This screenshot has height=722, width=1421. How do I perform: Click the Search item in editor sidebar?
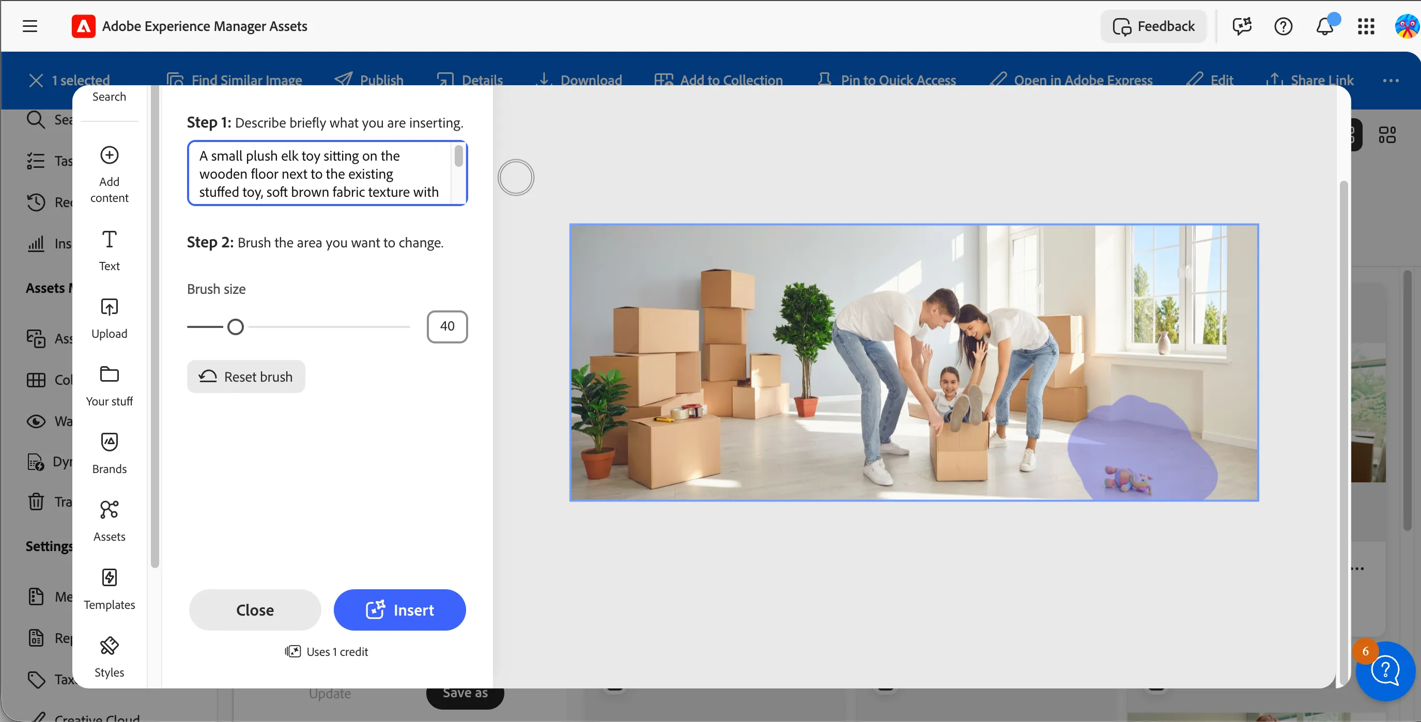point(109,97)
